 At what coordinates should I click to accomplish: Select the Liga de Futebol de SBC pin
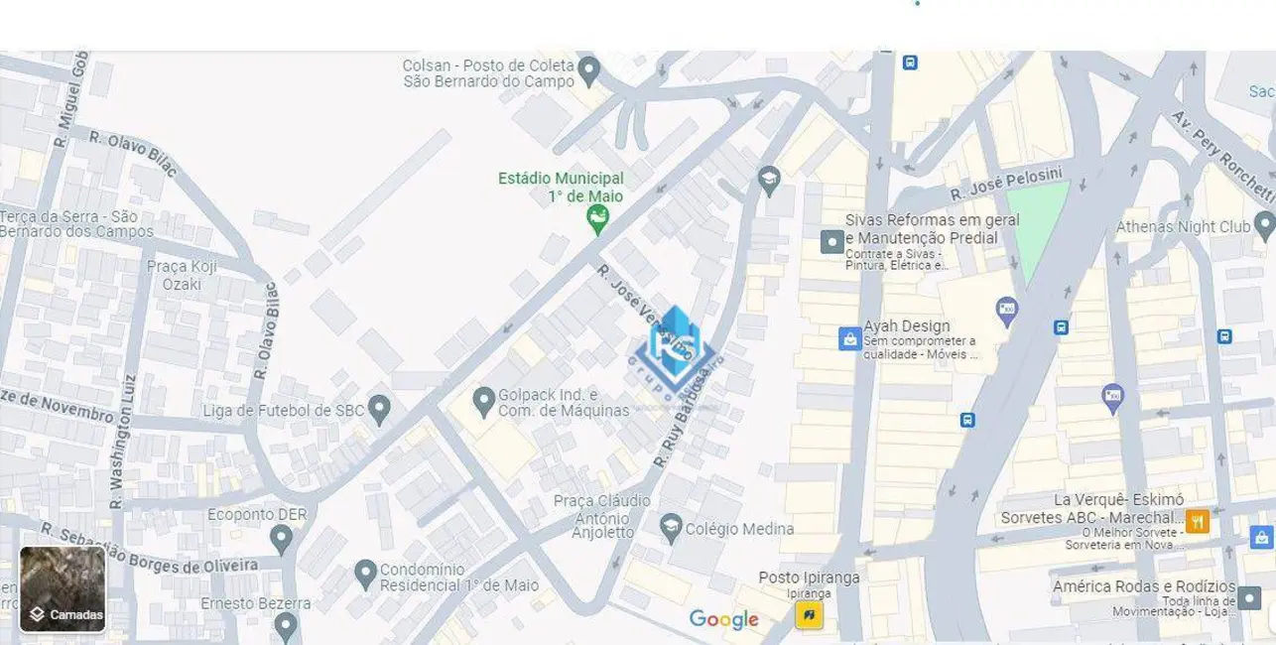click(x=379, y=409)
